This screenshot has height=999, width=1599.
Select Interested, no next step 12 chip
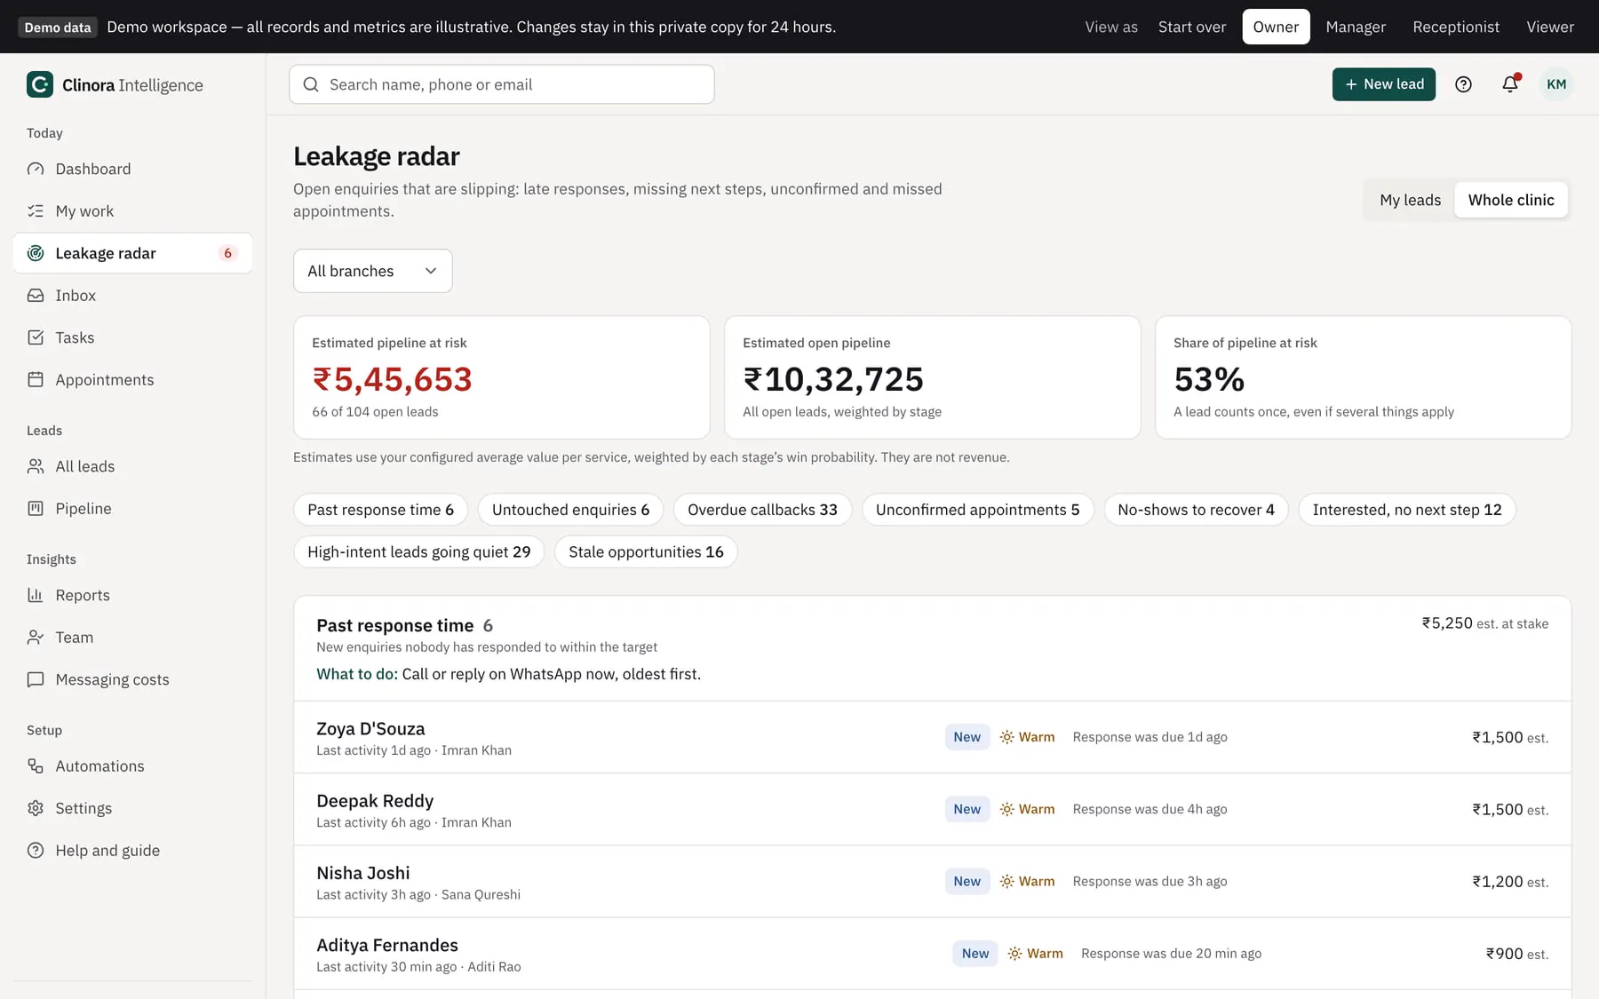pos(1406,510)
